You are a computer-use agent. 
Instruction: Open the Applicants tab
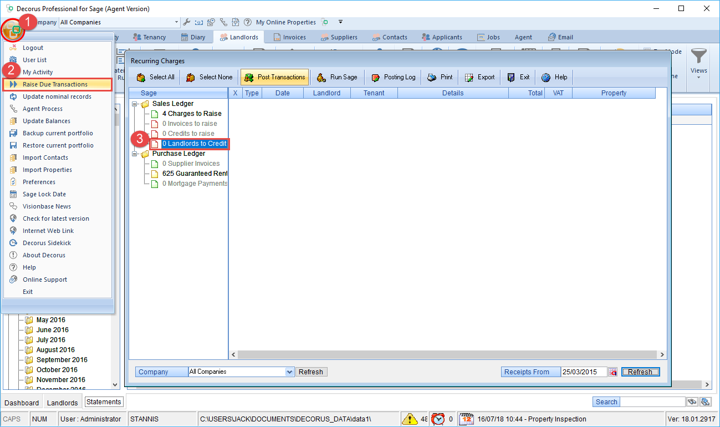pos(442,37)
